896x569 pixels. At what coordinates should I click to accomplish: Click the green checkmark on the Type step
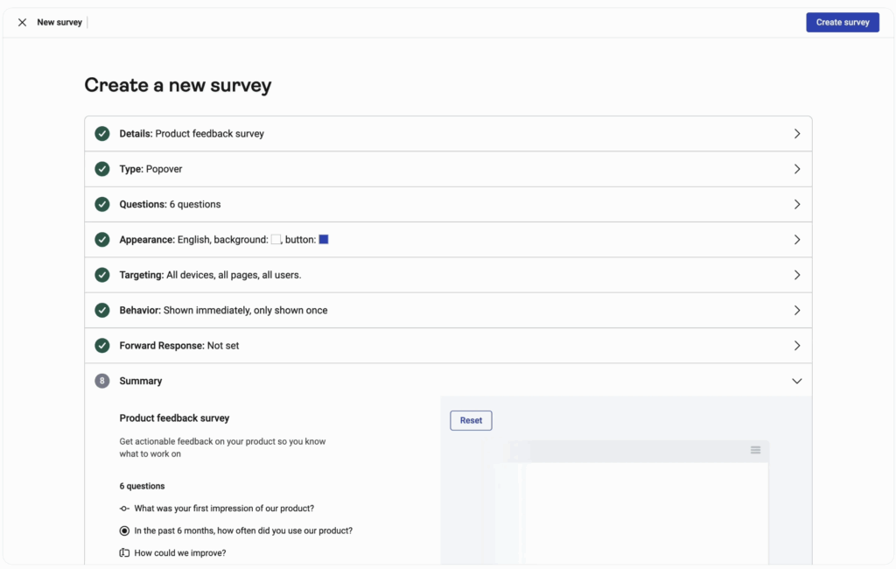coord(101,168)
